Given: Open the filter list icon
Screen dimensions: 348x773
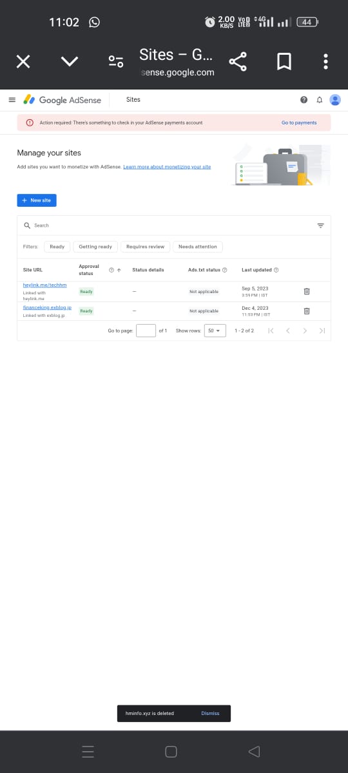Looking at the screenshot, I should [x=320, y=225].
